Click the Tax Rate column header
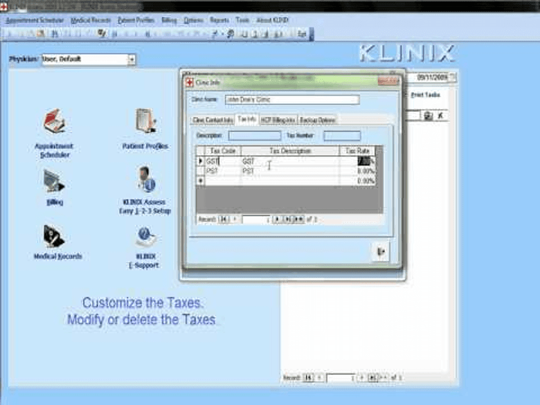The height and width of the screenshot is (405, 540). point(357,151)
